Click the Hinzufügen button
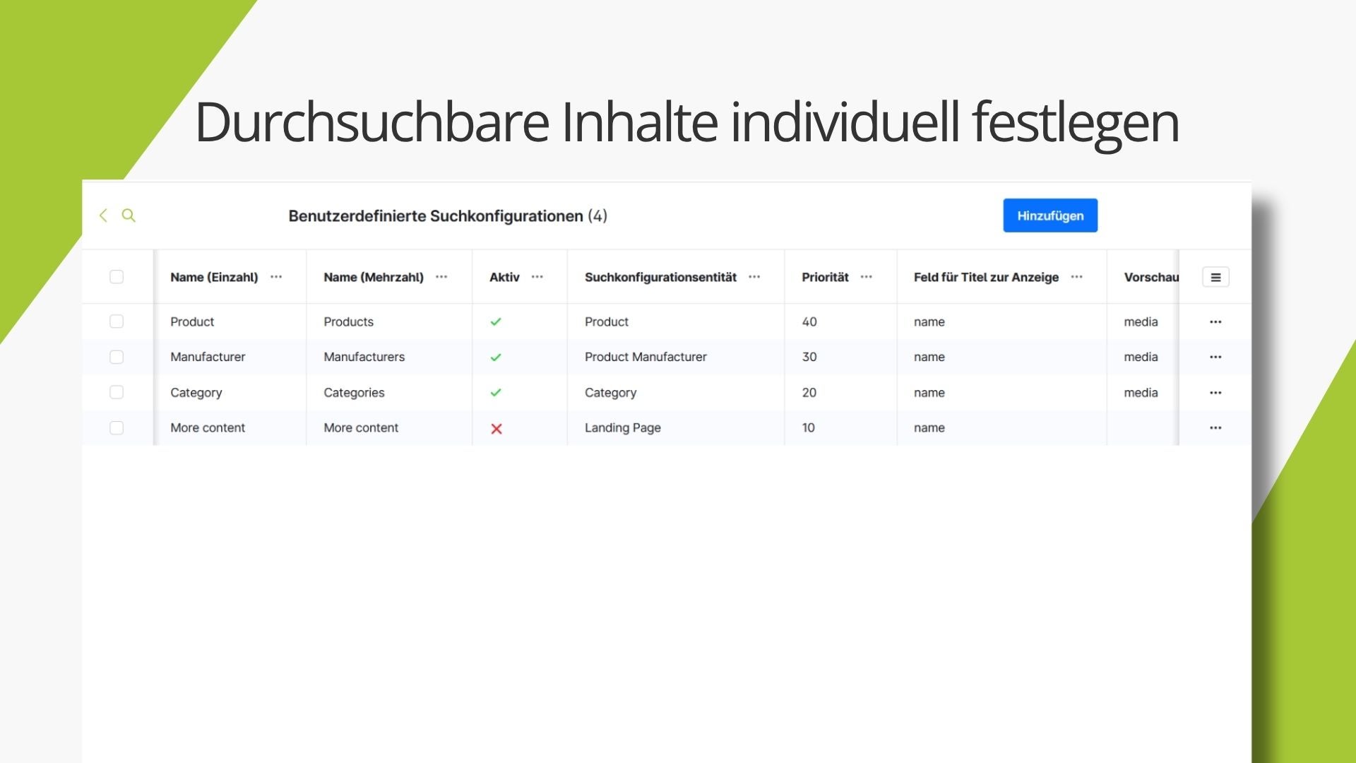This screenshot has width=1356, height=763. coord(1050,215)
